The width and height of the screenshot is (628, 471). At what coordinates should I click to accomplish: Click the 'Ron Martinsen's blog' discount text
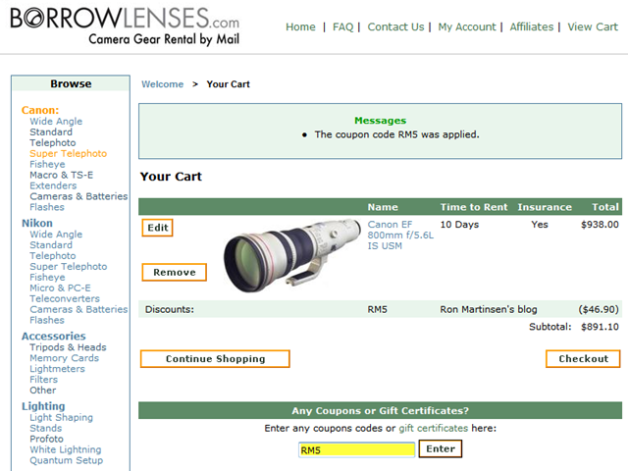[x=489, y=310]
